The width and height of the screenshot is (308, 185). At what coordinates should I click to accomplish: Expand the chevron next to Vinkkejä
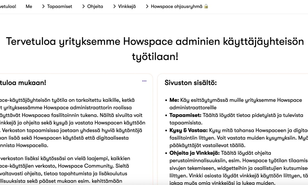[x=114, y=7]
